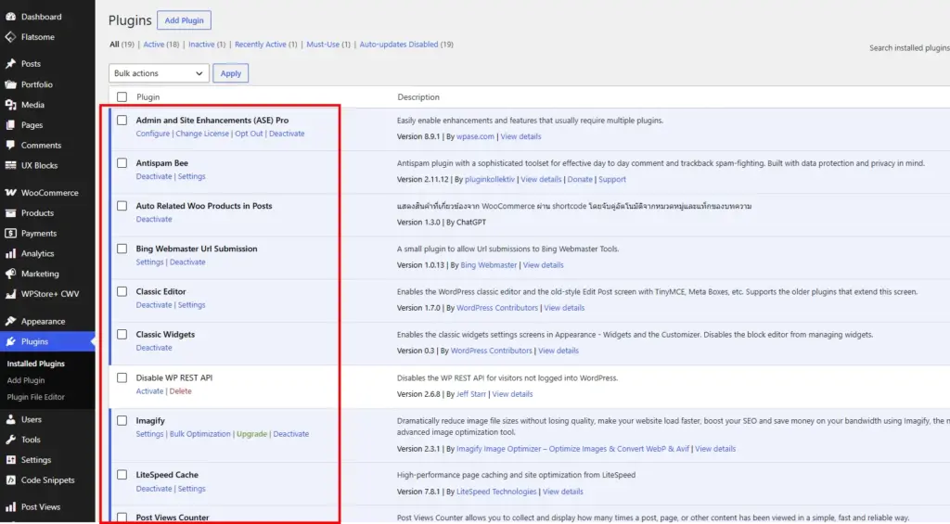This screenshot has height=524, width=950.
Task: Select the Classic Widgets checkbox
Action: pos(122,335)
